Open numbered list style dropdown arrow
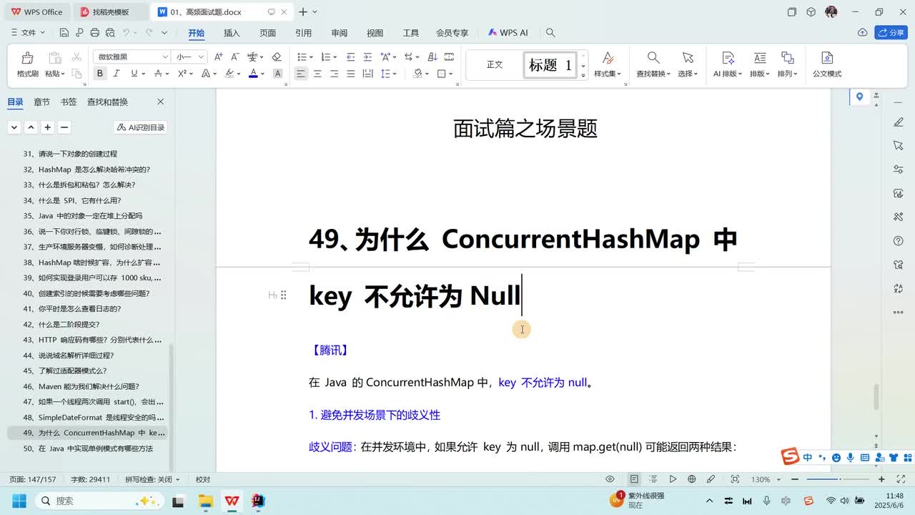This screenshot has height=515, width=915. point(335,57)
